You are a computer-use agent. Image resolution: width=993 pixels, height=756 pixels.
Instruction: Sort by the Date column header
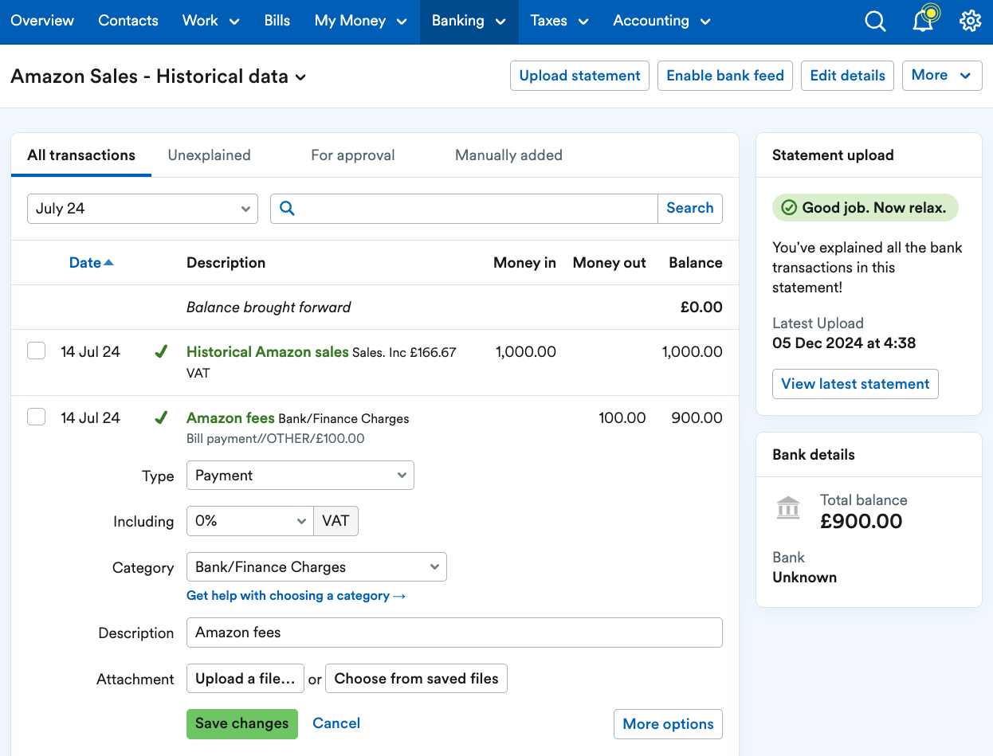click(x=92, y=263)
